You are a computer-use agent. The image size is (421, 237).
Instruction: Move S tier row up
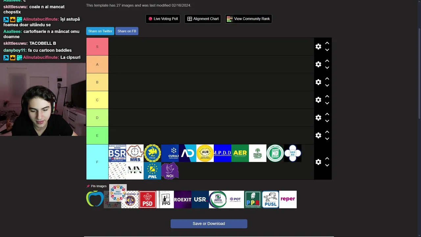click(327, 43)
